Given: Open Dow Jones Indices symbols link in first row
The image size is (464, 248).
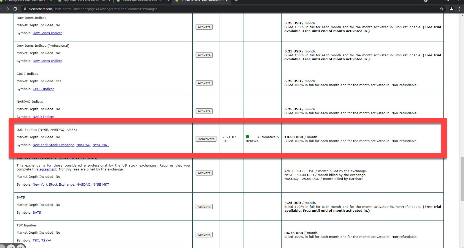Looking at the screenshot, I should (x=47, y=33).
